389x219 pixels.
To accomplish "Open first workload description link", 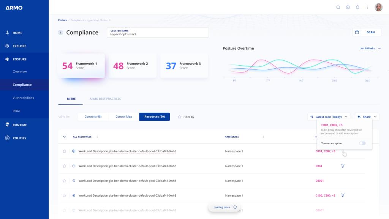I will click(127, 151).
